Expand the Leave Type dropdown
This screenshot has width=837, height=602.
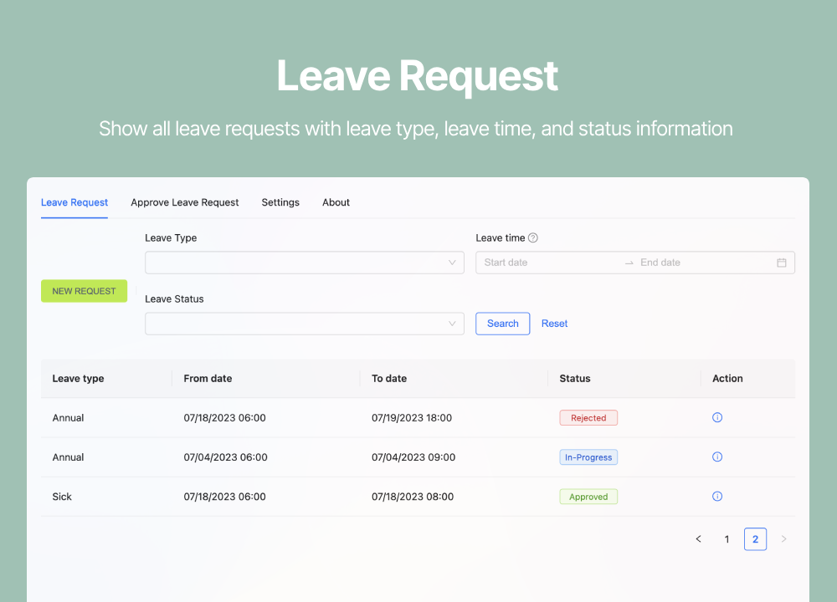coord(304,263)
